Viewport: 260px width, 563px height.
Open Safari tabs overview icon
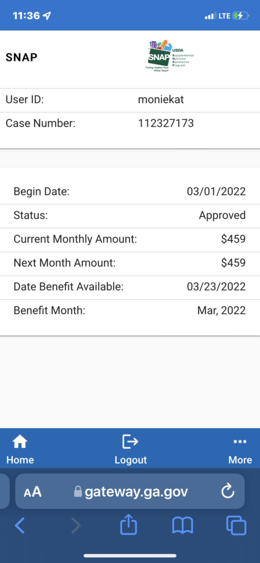(x=236, y=526)
